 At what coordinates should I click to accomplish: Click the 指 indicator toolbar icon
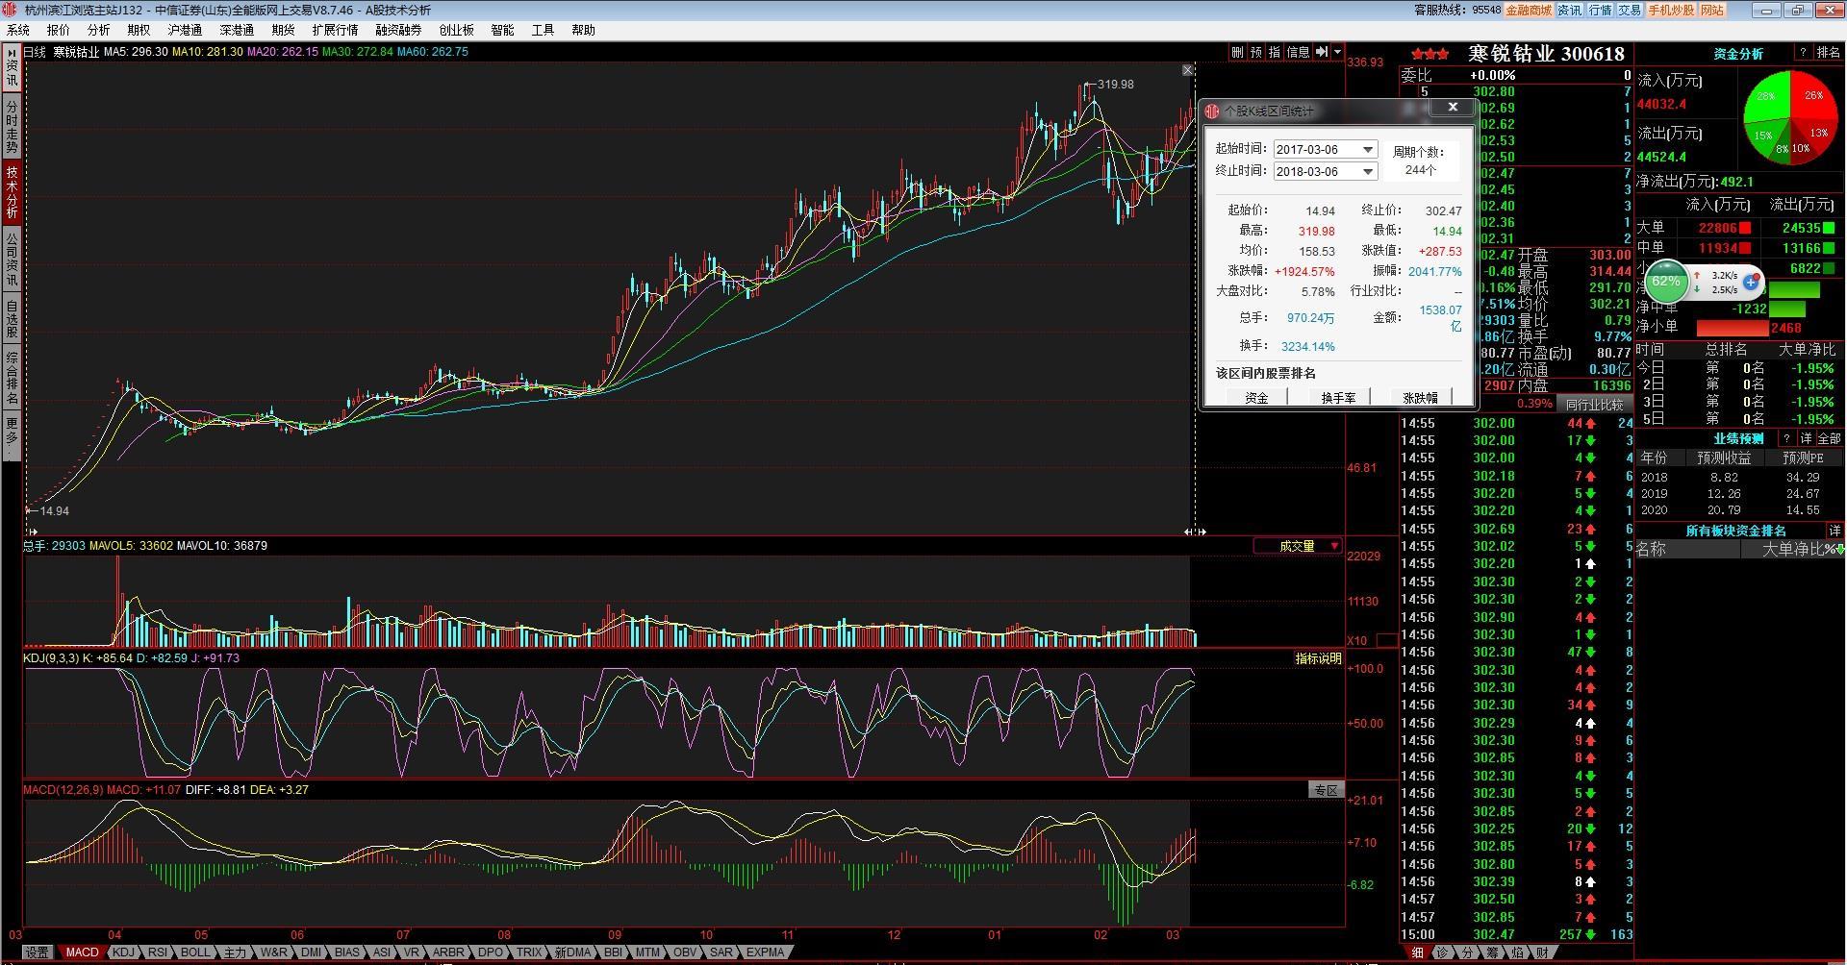click(1274, 52)
